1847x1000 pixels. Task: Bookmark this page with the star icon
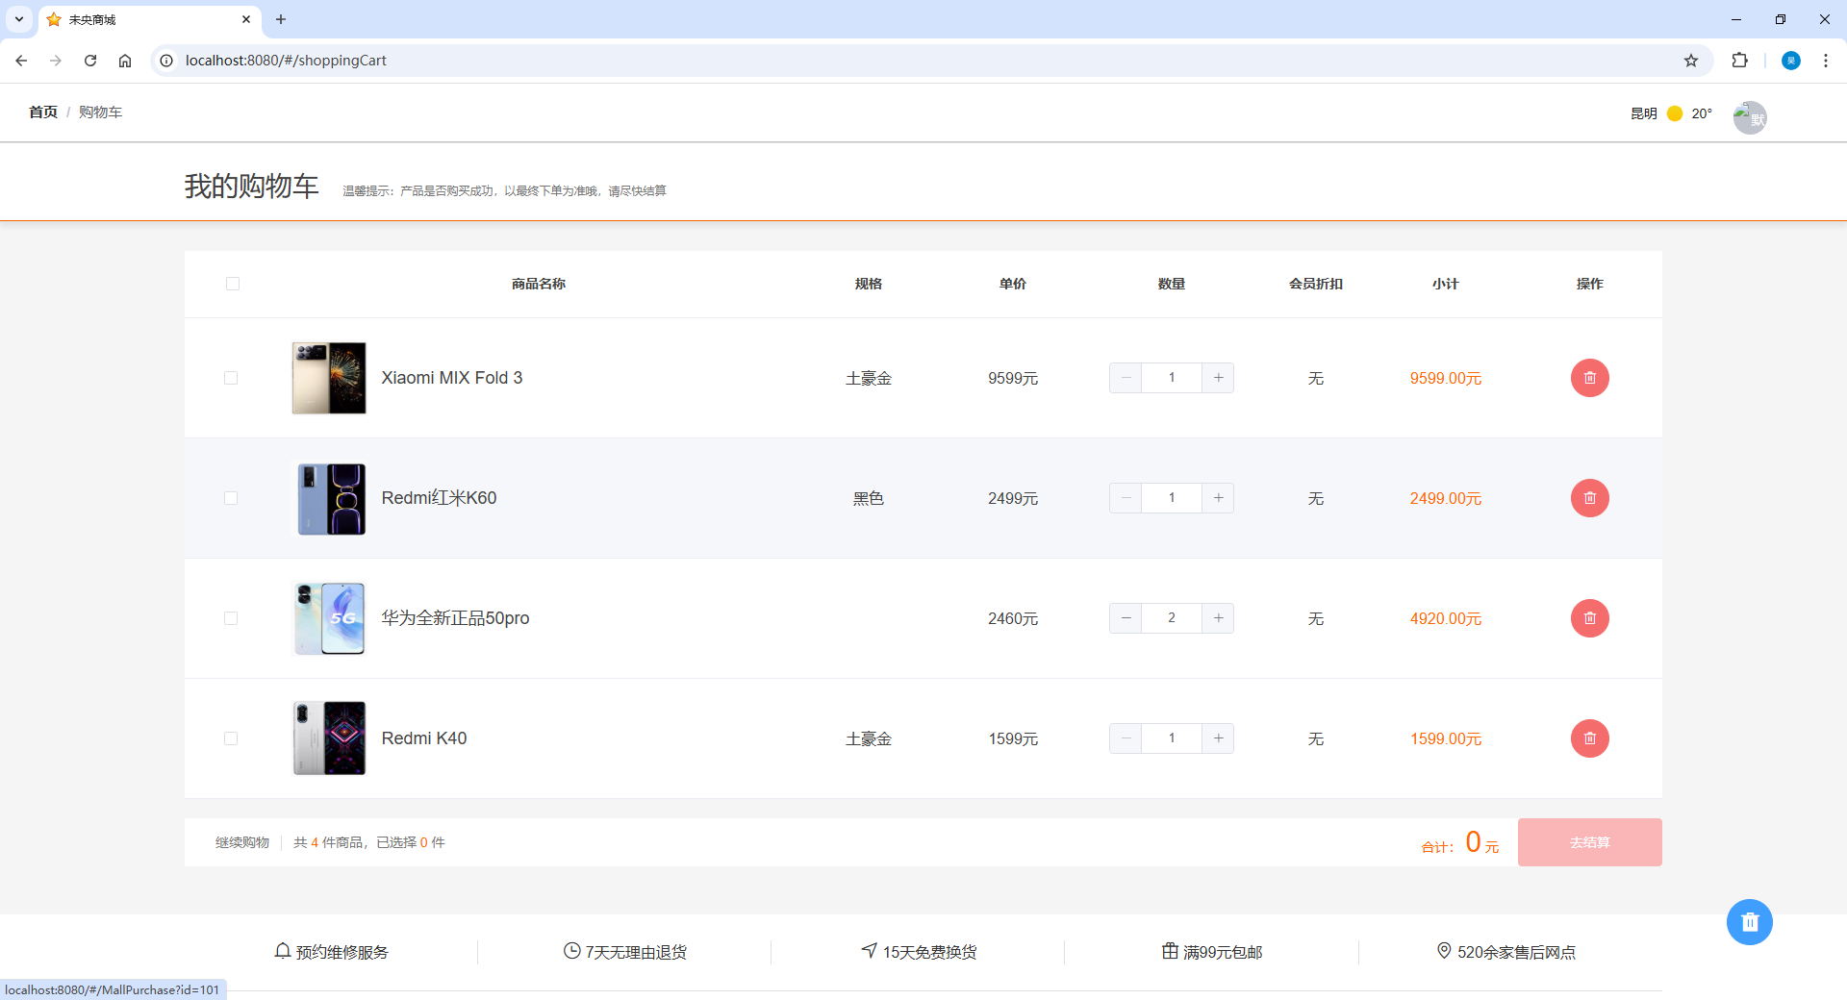1691,61
